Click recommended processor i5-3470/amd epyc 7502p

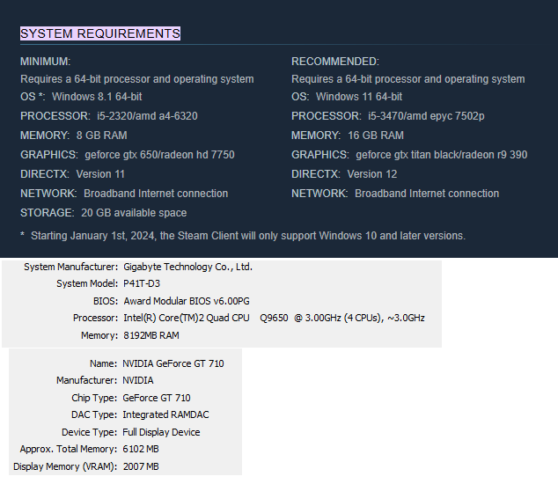[426, 116]
